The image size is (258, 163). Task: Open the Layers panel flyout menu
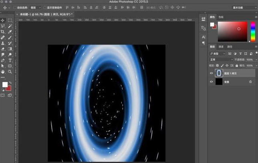tap(256, 47)
